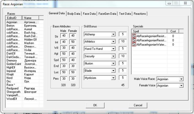The width and height of the screenshot is (194, 114).
Task: Click the Security skill bonus value field
Action: coord(122,56)
